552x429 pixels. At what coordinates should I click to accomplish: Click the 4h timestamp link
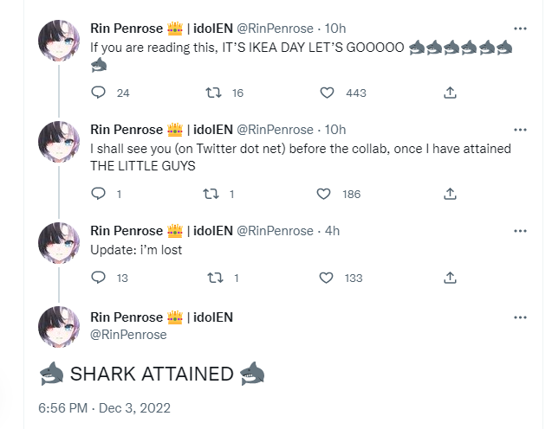pyautogui.click(x=332, y=231)
